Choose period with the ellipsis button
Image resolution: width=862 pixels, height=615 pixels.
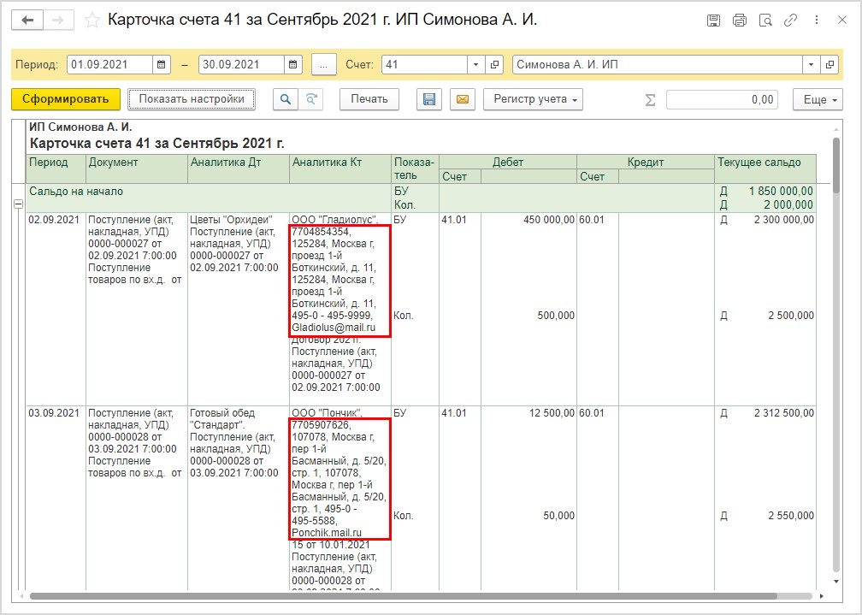[x=324, y=64]
